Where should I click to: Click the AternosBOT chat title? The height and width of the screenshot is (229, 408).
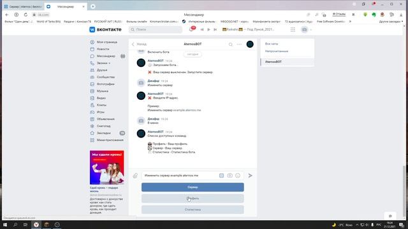193,44
